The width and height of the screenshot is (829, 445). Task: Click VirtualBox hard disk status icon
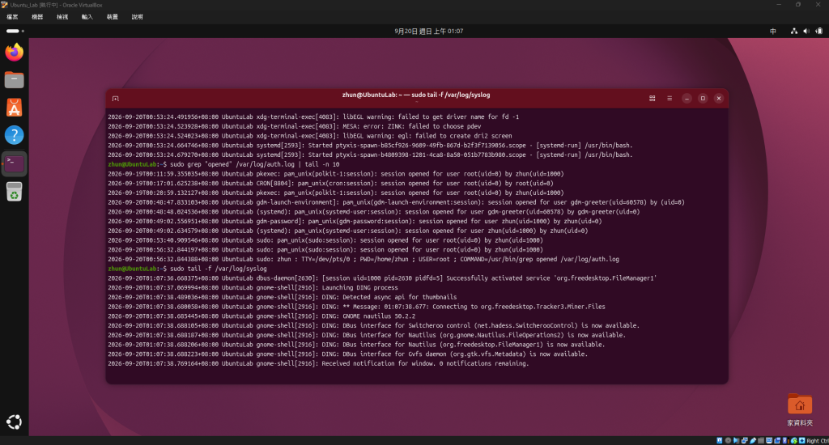pos(720,440)
